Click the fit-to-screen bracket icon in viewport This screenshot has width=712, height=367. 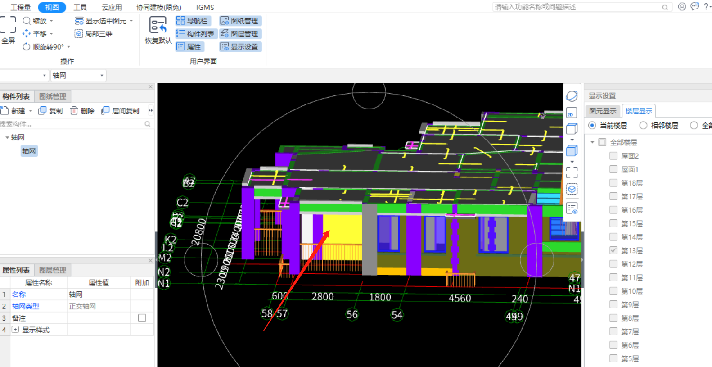click(572, 172)
